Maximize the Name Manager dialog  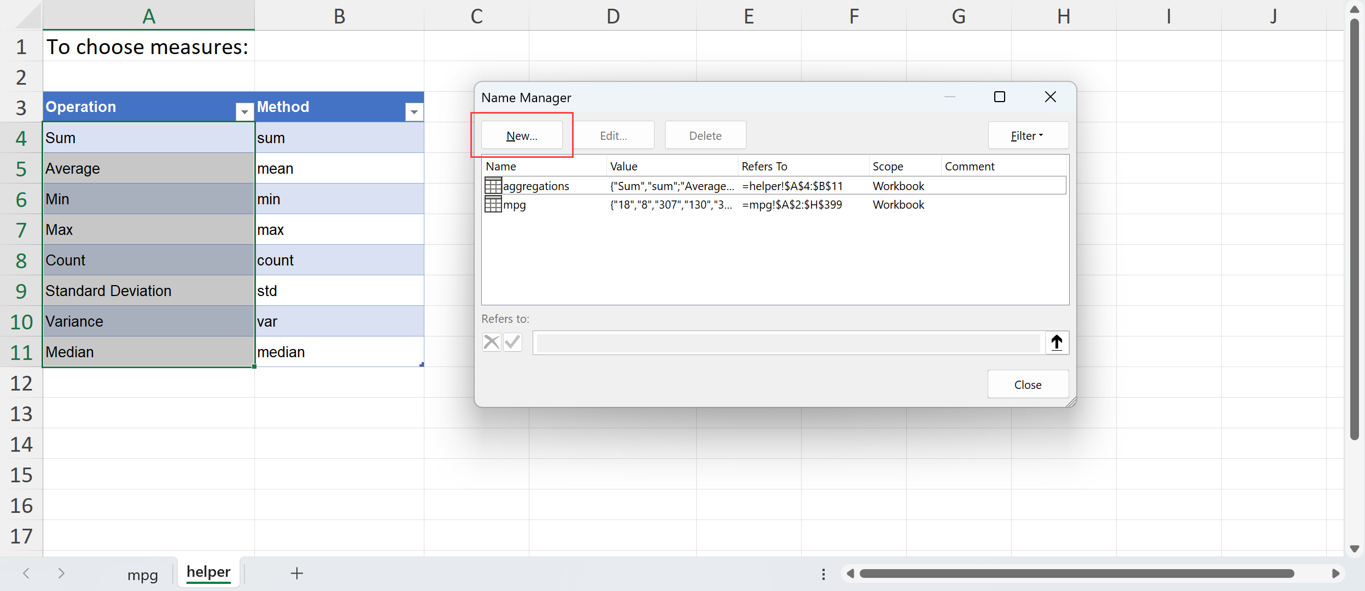[999, 97]
